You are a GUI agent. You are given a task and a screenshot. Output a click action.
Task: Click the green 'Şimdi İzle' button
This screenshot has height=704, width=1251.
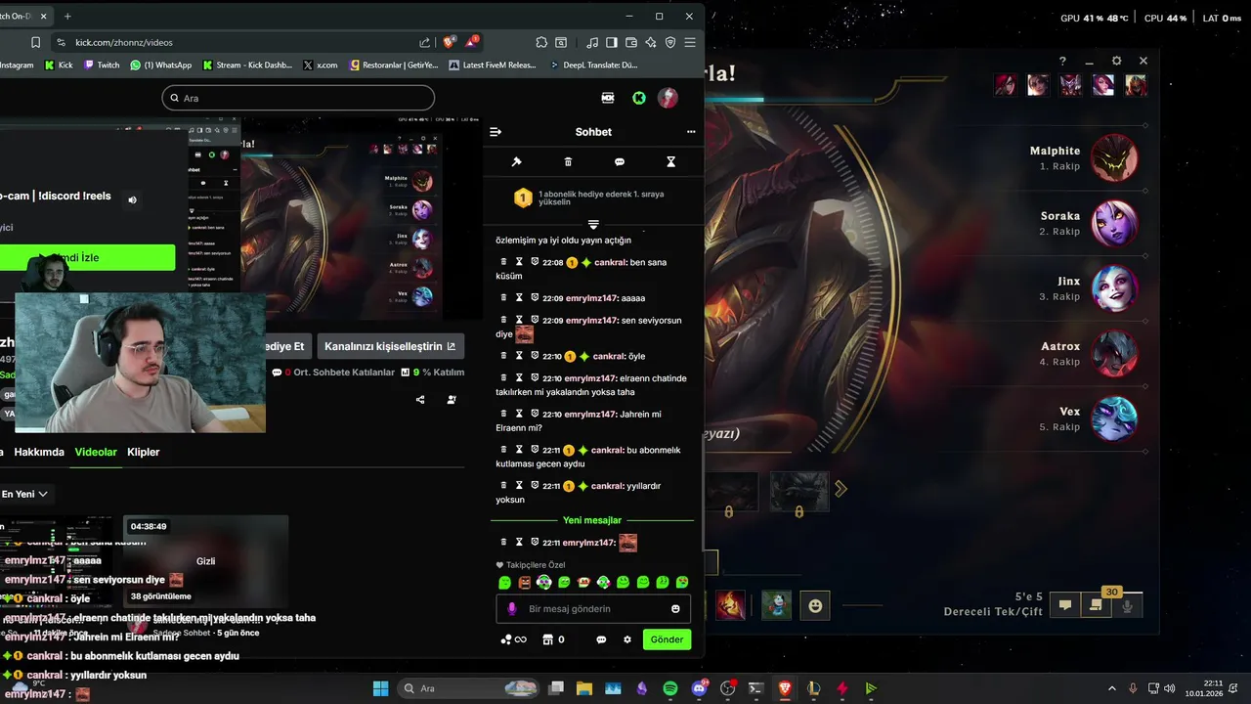[x=87, y=258]
